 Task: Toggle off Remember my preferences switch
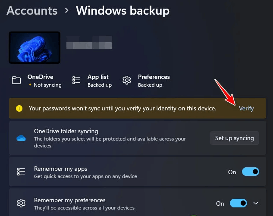(x=238, y=203)
